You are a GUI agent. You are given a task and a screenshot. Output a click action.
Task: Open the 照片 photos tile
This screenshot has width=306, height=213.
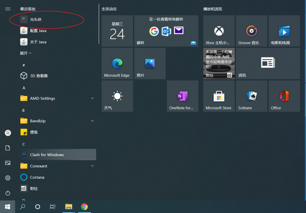150,64
